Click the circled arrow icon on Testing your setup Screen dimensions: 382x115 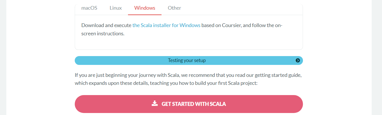click(298, 60)
